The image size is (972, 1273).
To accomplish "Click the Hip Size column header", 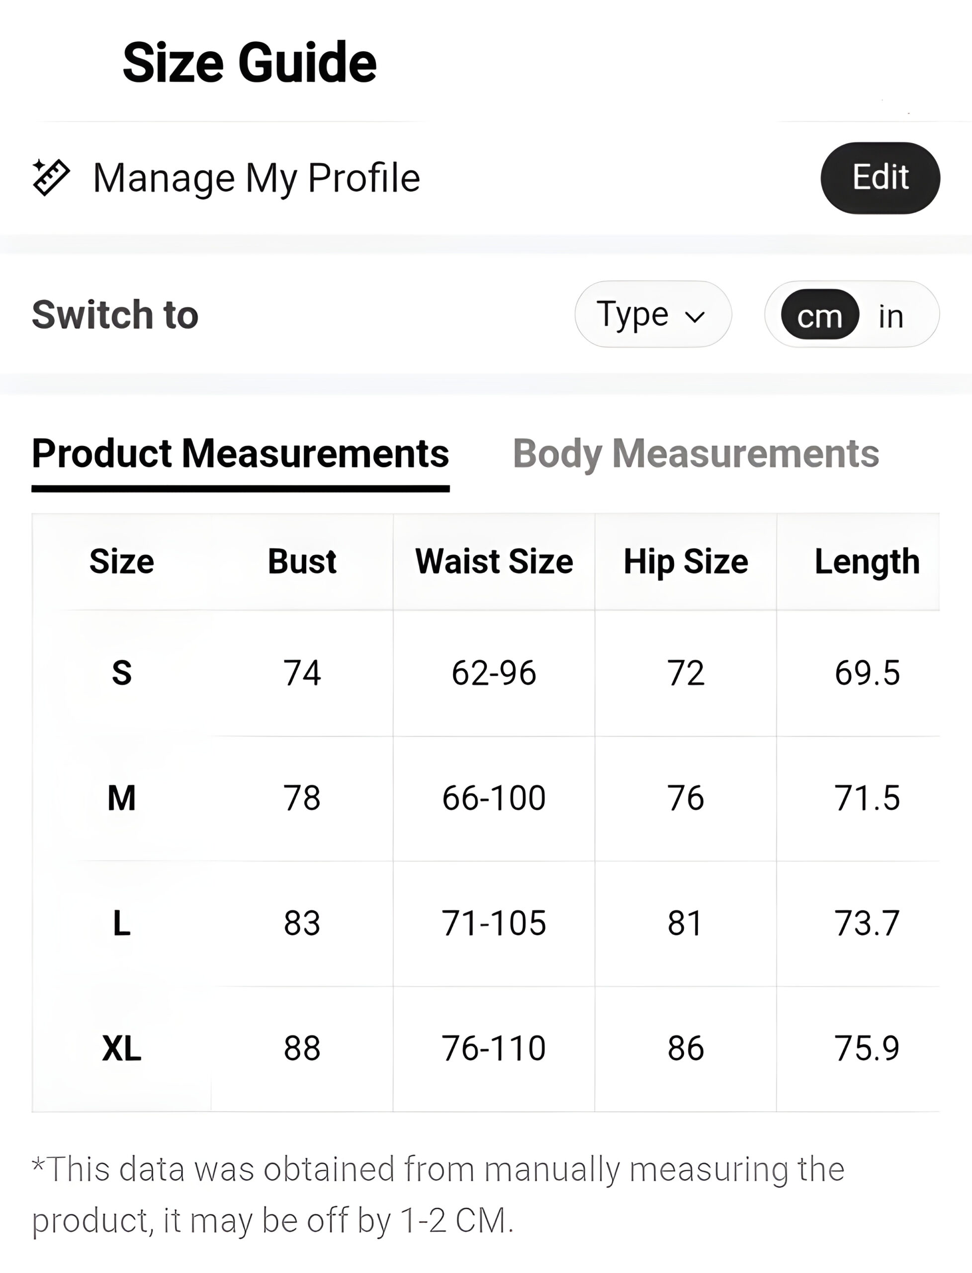I will tap(686, 562).
